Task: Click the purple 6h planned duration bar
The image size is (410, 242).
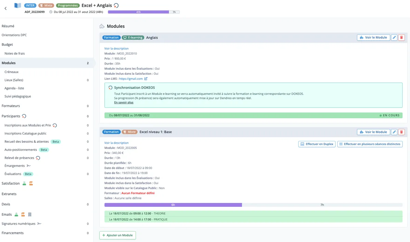Action: point(173,205)
